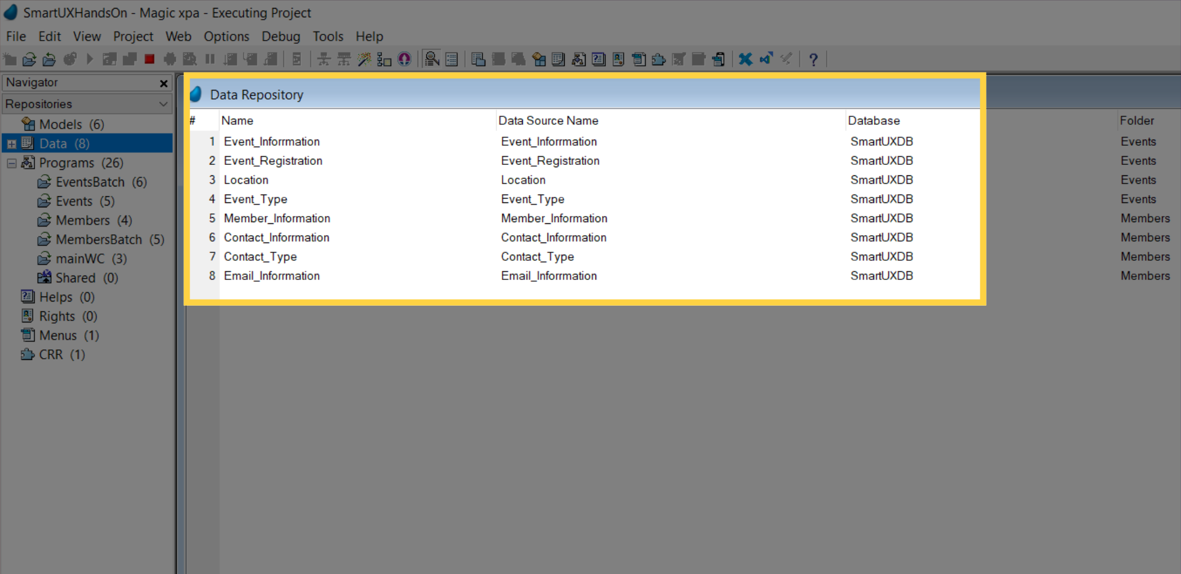This screenshot has height=574, width=1181.
Task: Open the Options menu
Action: 226,36
